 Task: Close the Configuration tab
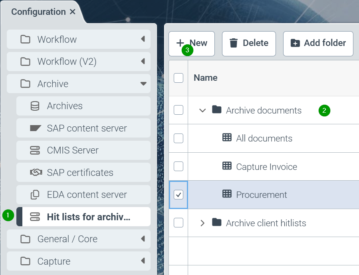point(72,12)
